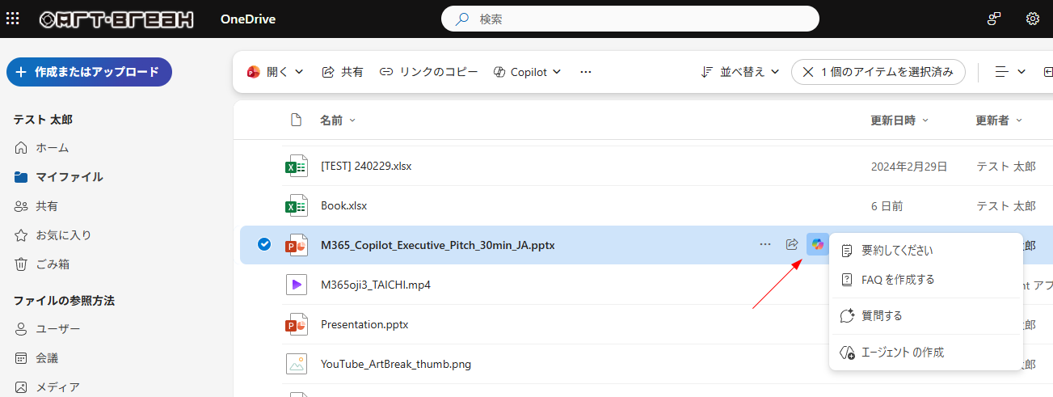This screenshot has width=1053, height=397.
Task: Clear selection with 1 個のアイテムを選択済み button
Action: [x=878, y=72]
